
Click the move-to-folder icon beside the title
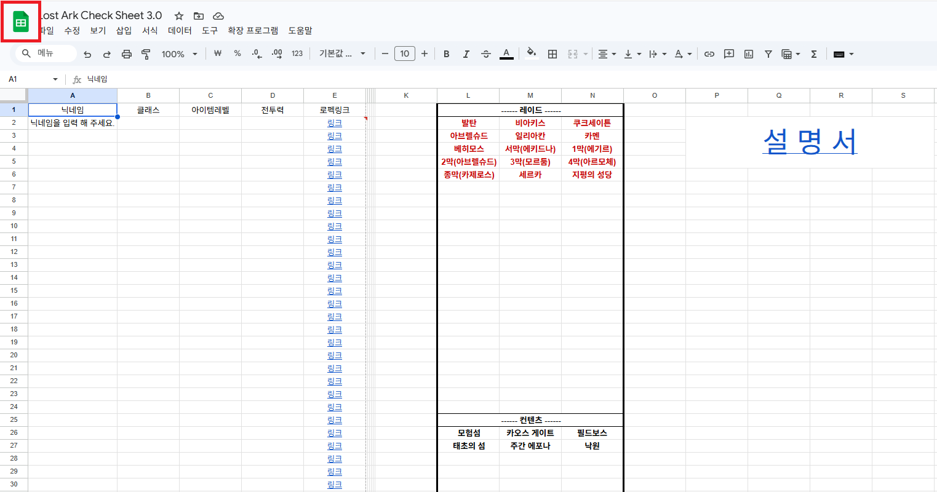[199, 16]
